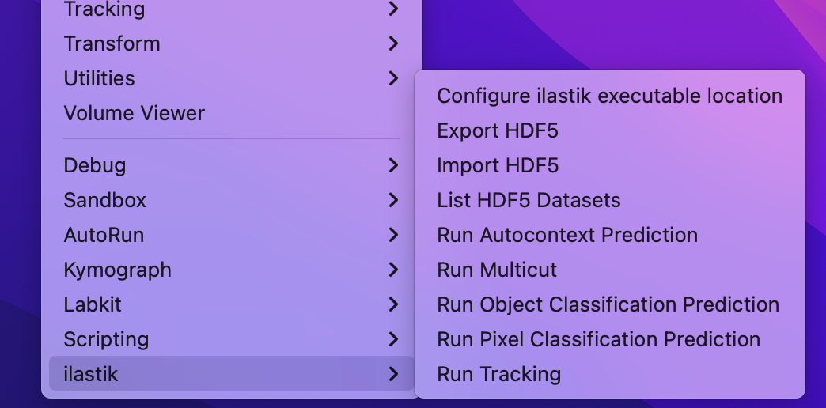826x408 pixels.
Task: Click the chevron arrow beside Debug
Action: point(393,165)
